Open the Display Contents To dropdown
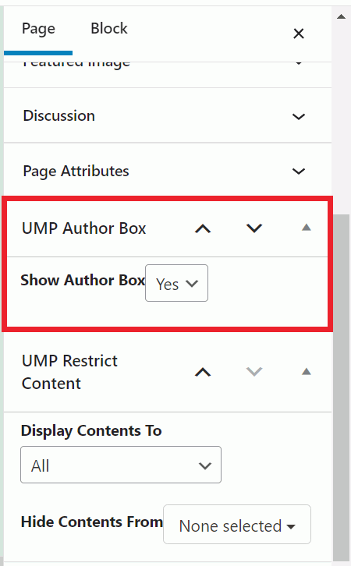Image resolution: width=351 pixels, height=566 pixels. coord(121,465)
